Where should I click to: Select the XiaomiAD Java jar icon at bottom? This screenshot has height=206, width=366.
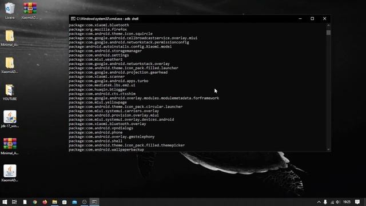[x=10, y=173]
